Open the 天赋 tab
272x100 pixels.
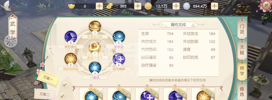click(242, 49)
